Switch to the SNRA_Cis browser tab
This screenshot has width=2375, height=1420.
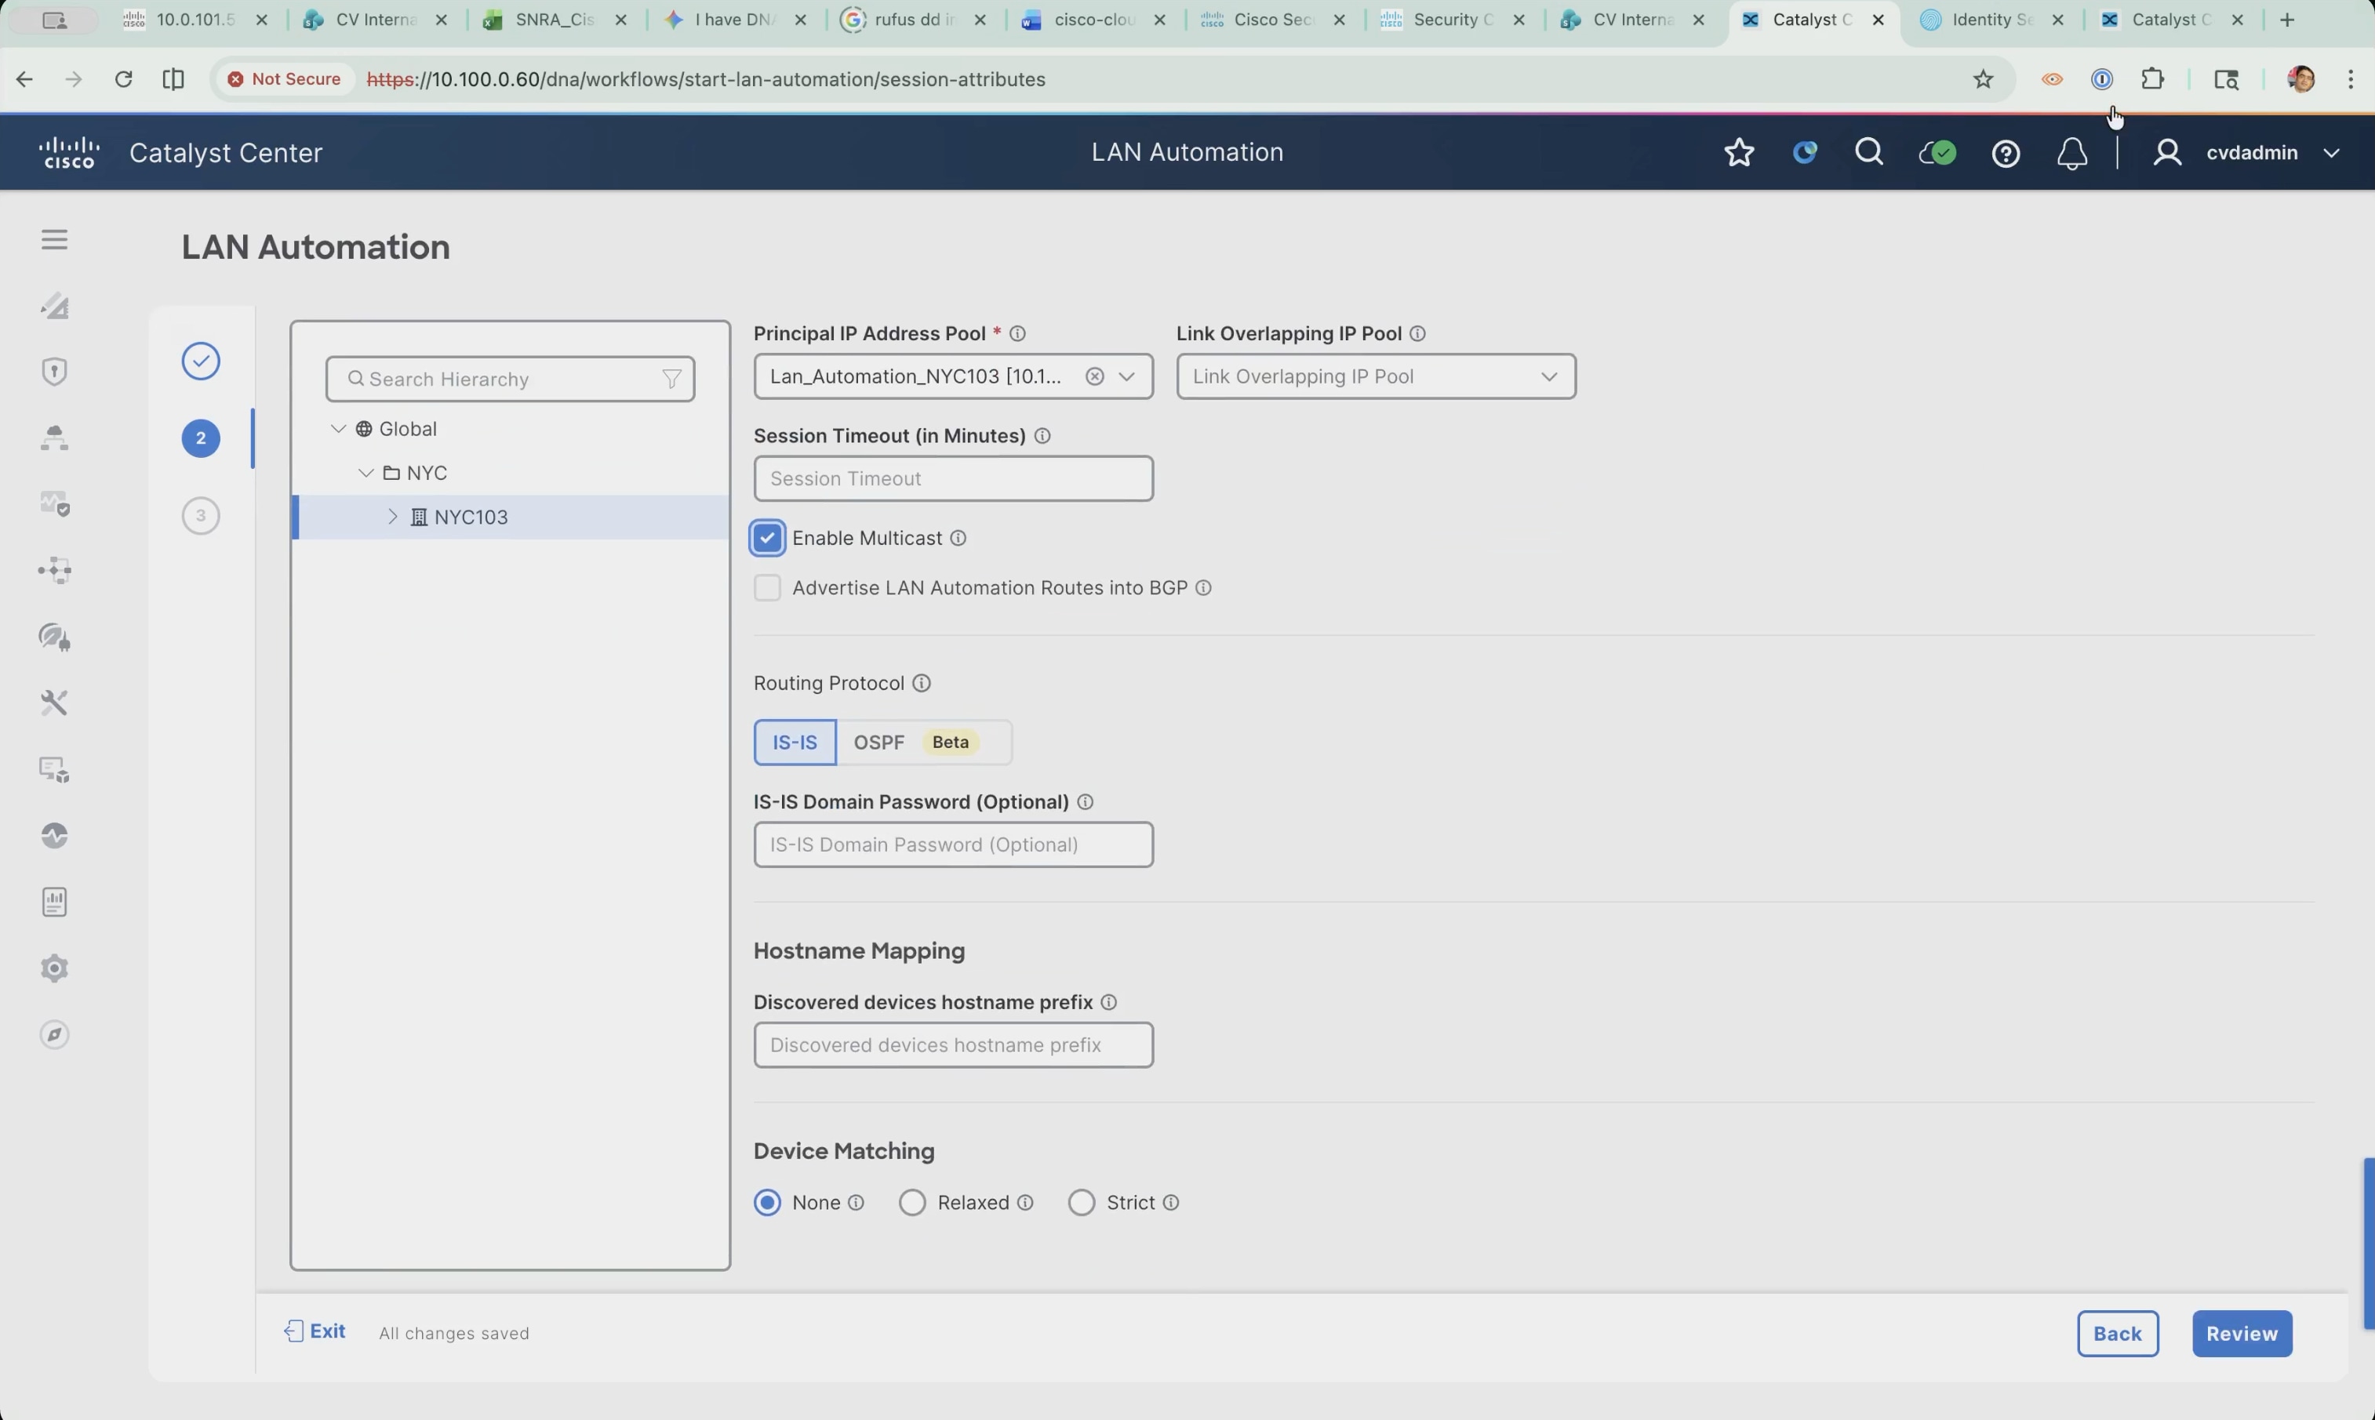[x=555, y=19]
